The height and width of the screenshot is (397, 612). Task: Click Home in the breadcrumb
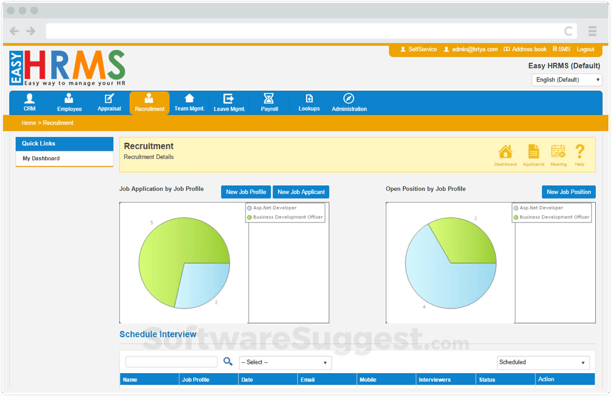click(x=29, y=123)
